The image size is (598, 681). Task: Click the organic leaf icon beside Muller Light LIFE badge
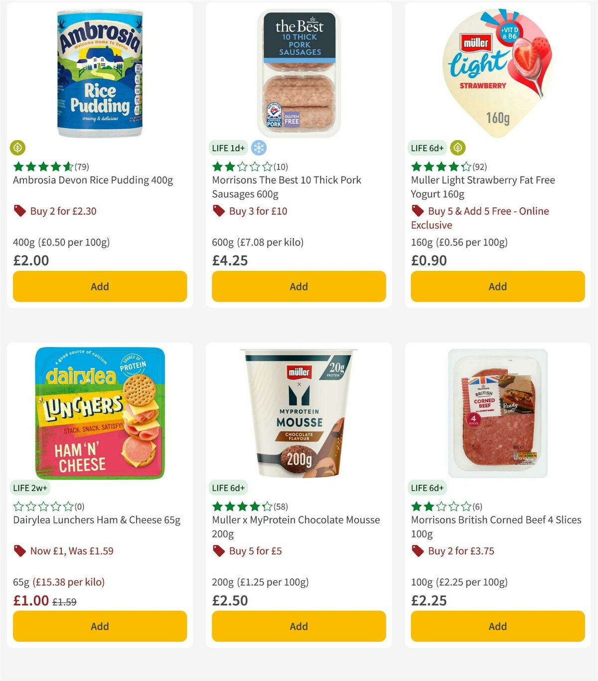(457, 148)
